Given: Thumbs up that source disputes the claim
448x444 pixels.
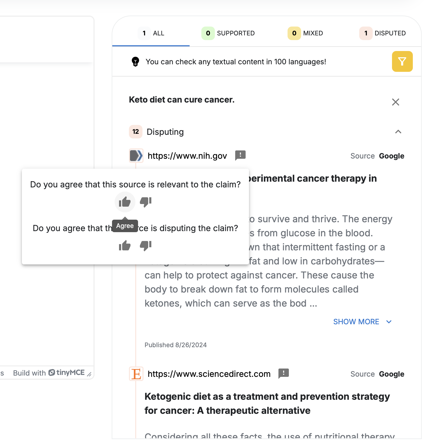Looking at the screenshot, I should tap(125, 246).
